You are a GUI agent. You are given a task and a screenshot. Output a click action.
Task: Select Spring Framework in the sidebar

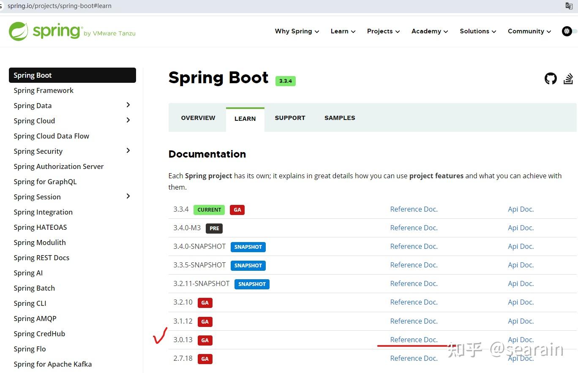pyautogui.click(x=44, y=90)
